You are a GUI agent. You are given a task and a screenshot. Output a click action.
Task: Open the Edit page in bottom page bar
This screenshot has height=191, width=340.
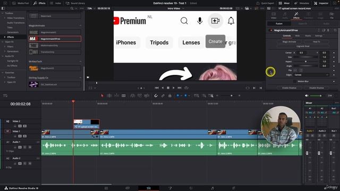pyautogui.click(x=149, y=188)
